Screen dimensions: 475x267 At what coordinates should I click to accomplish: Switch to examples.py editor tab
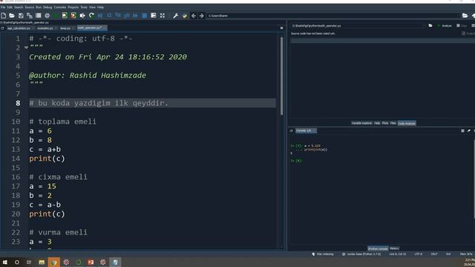point(45,28)
